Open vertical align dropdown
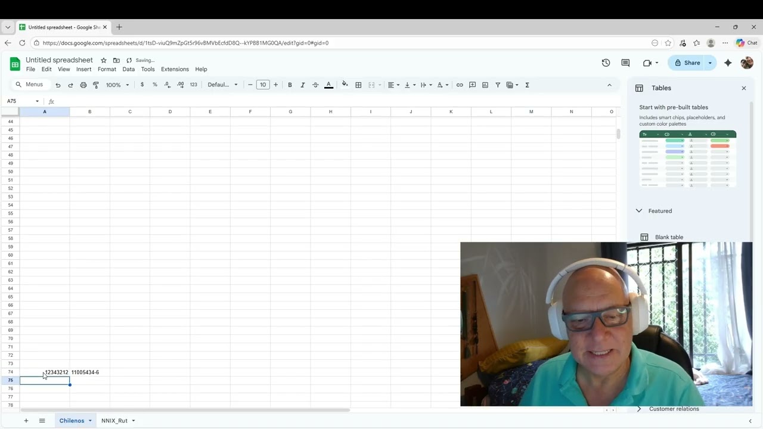The height and width of the screenshot is (429, 763). [x=410, y=85]
